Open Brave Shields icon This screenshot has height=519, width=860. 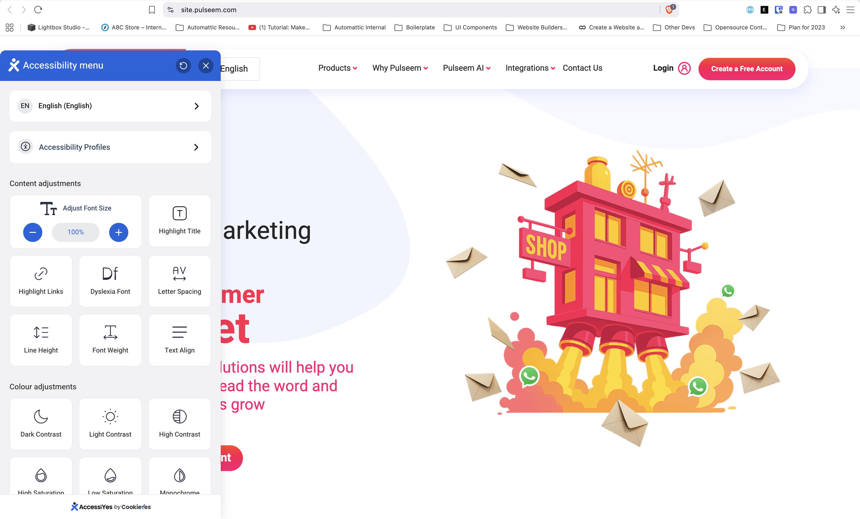[x=669, y=9]
